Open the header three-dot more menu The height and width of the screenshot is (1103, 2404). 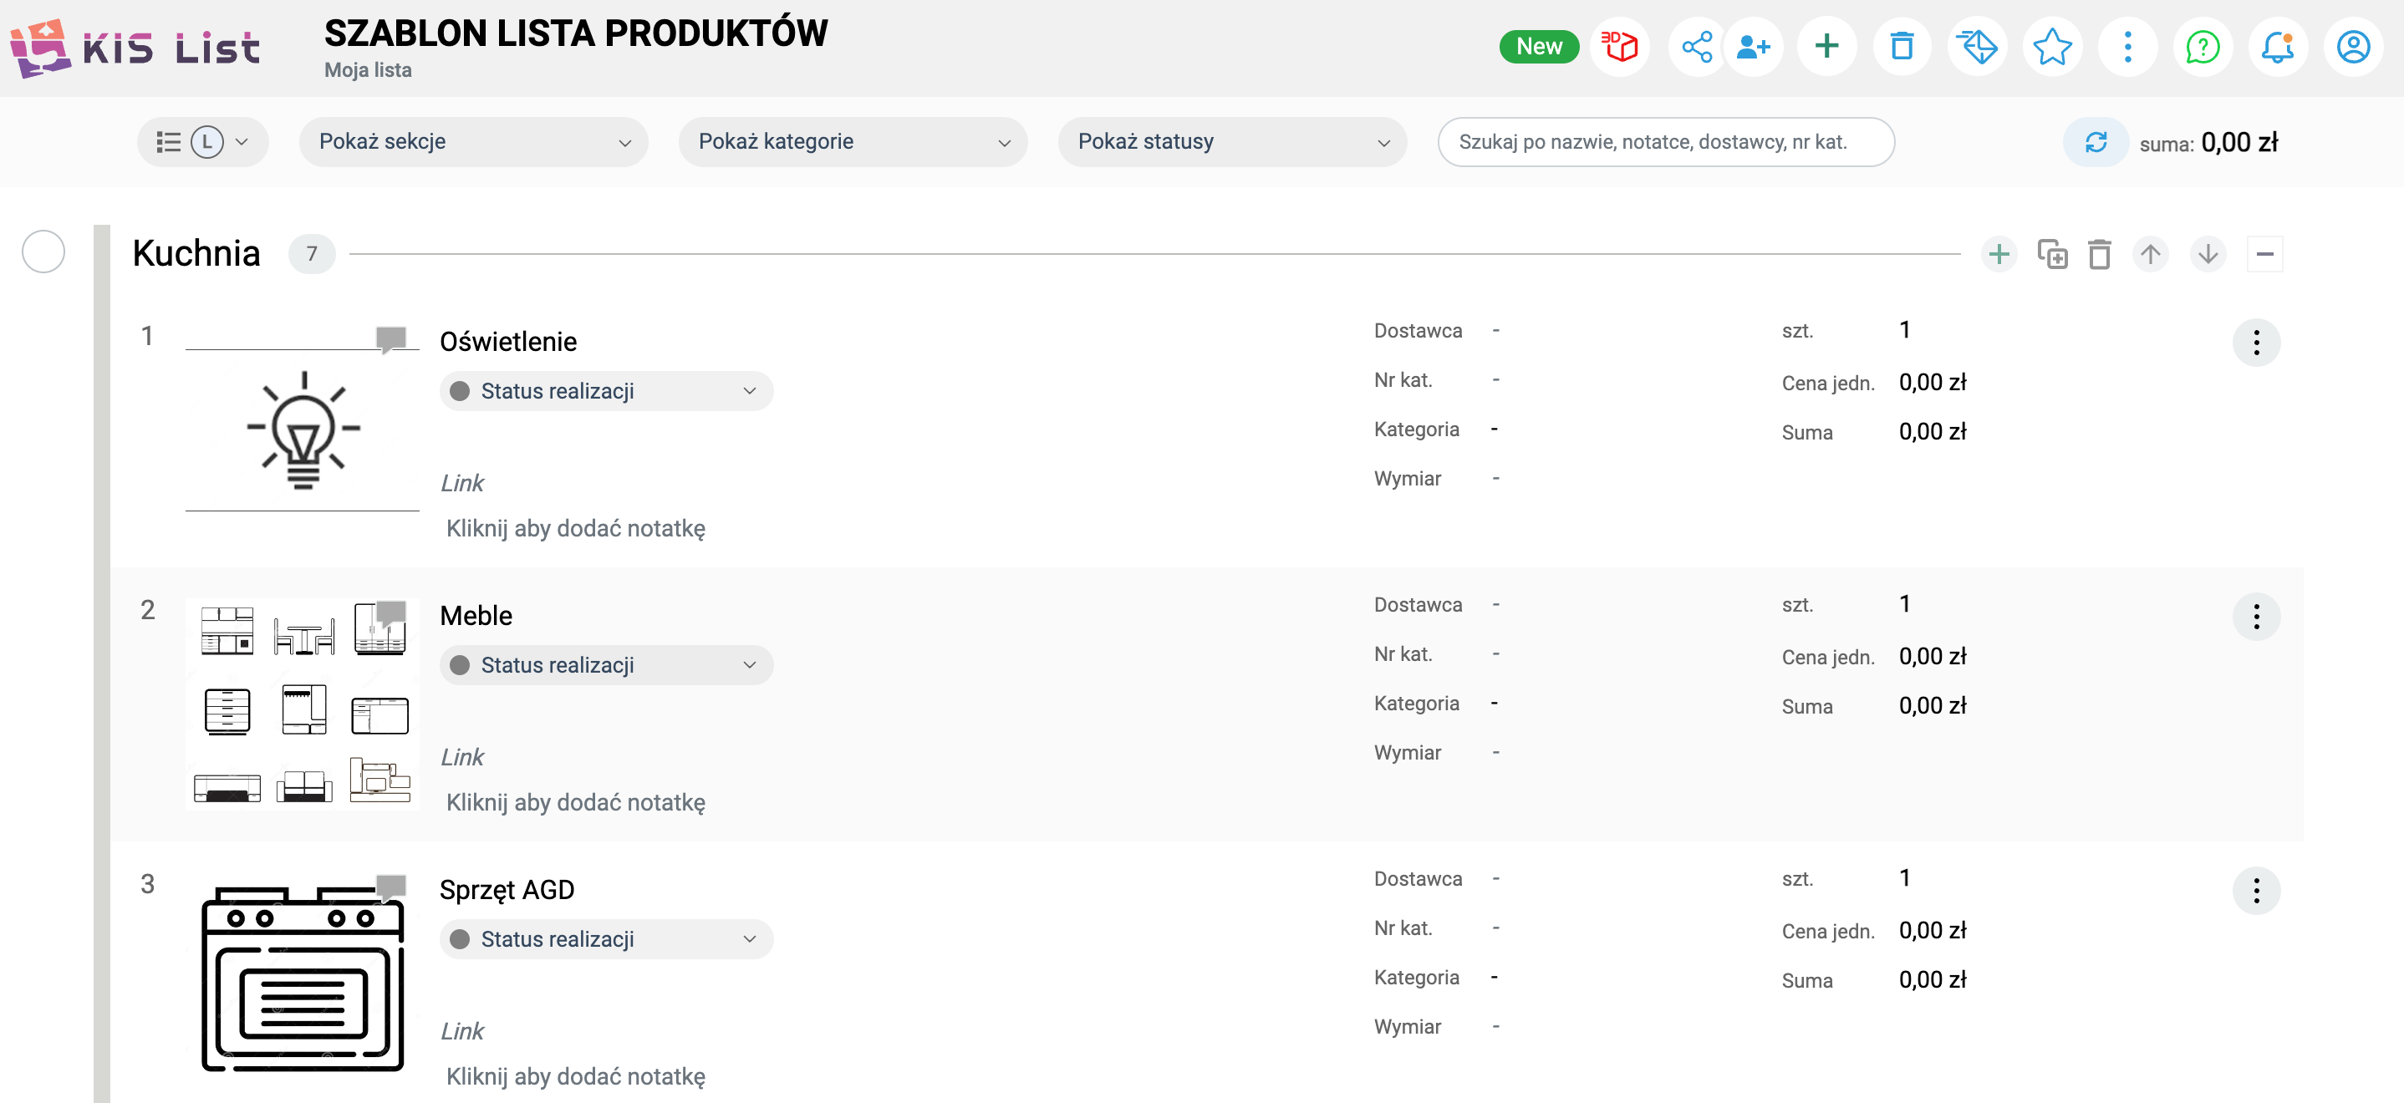pos(2126,47)
